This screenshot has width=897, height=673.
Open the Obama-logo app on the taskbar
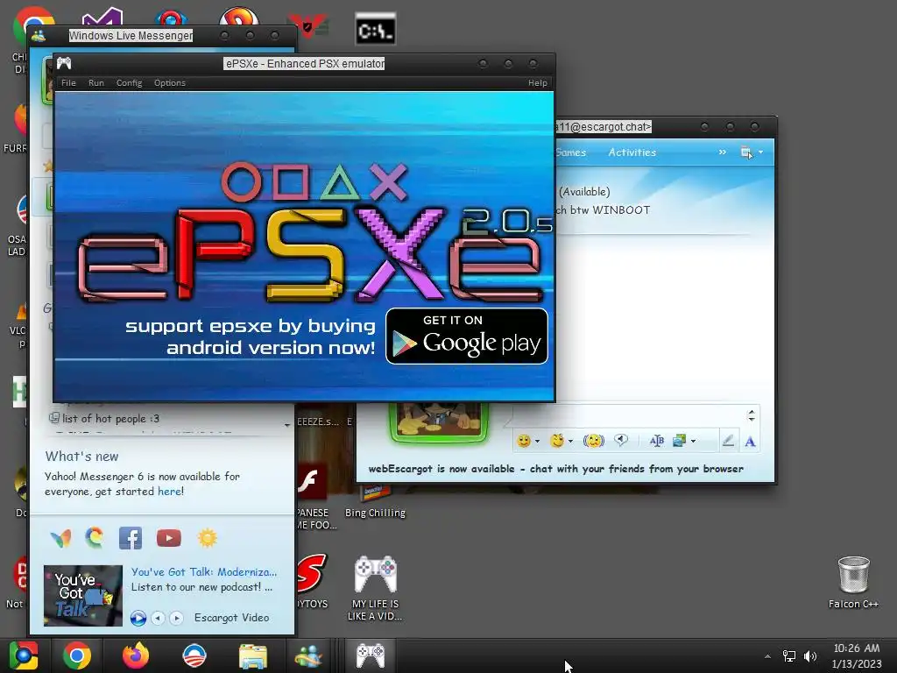pyautogui.click(x=194, y=655)
